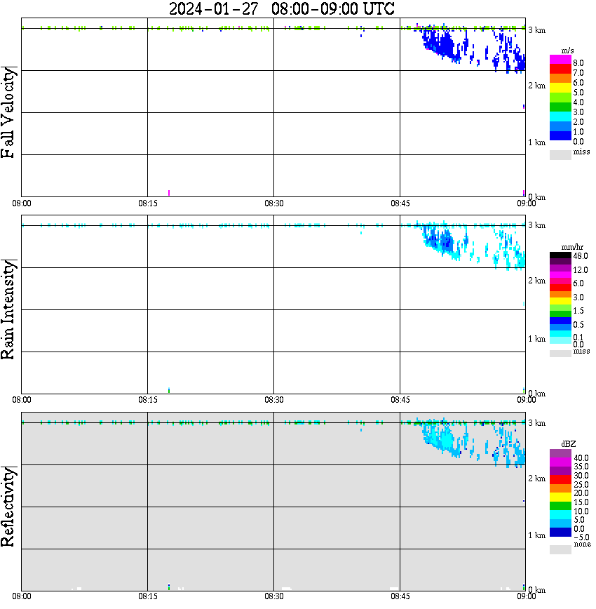
Task: Click the dark blue 0.0 swatch in m/s legend
Action: [560, 136]
